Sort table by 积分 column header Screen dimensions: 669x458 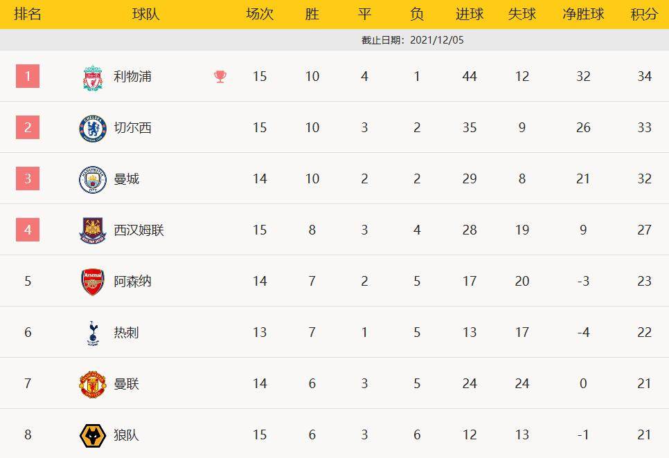[x=644, y=15]
